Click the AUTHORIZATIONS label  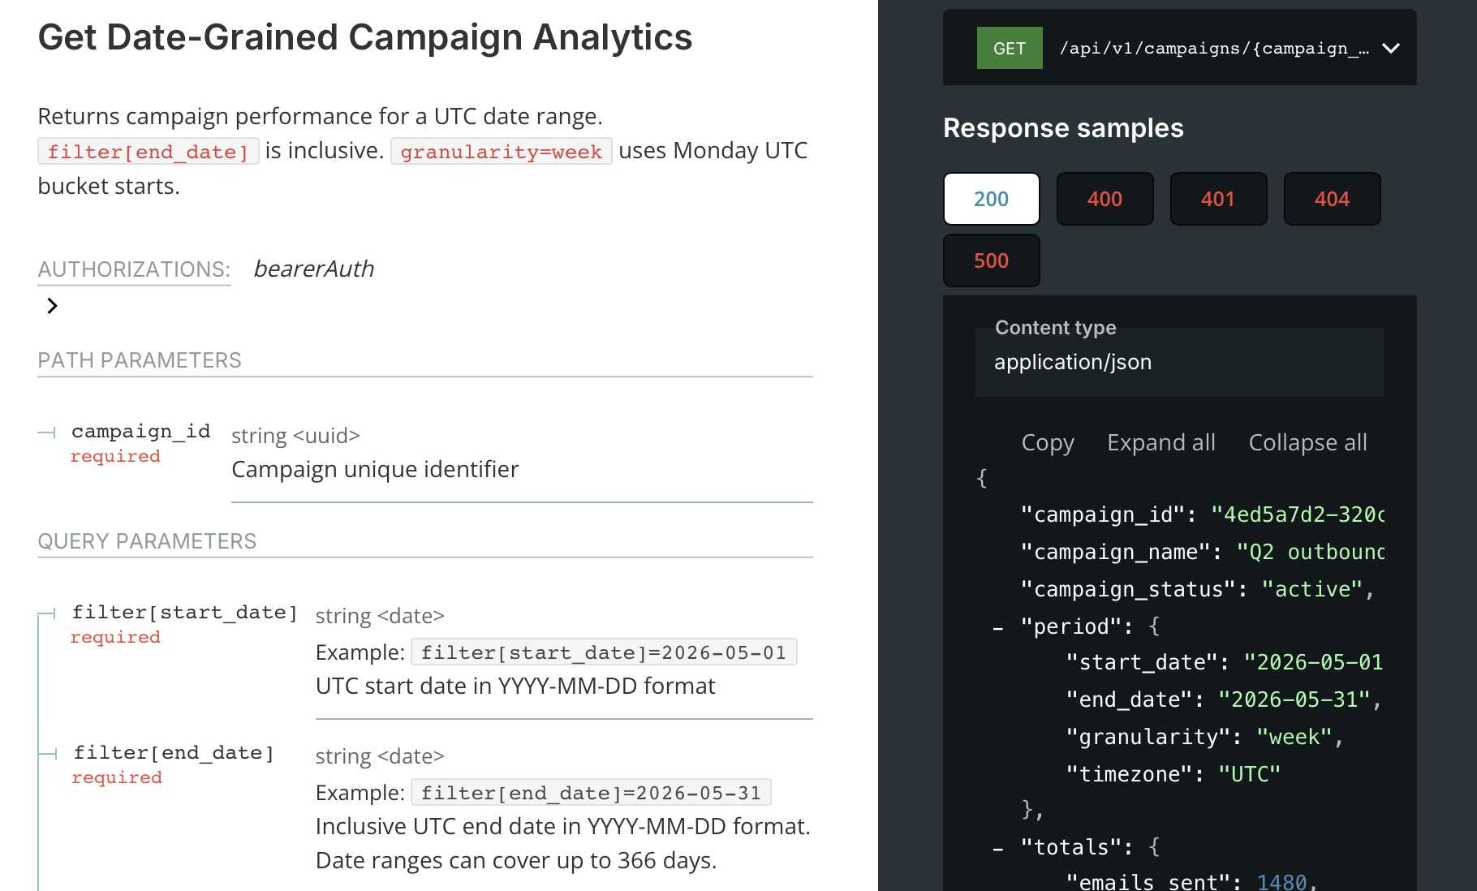click(134, 269)
